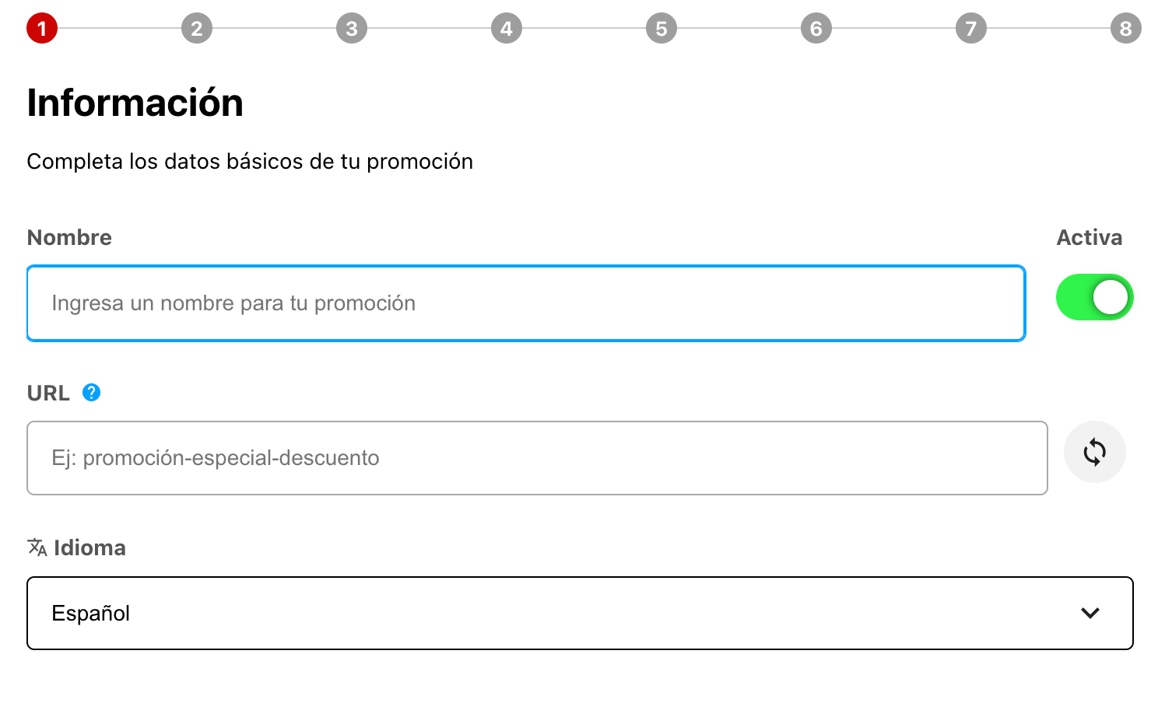Select step 2 in the progress indicator

point(196,27)
